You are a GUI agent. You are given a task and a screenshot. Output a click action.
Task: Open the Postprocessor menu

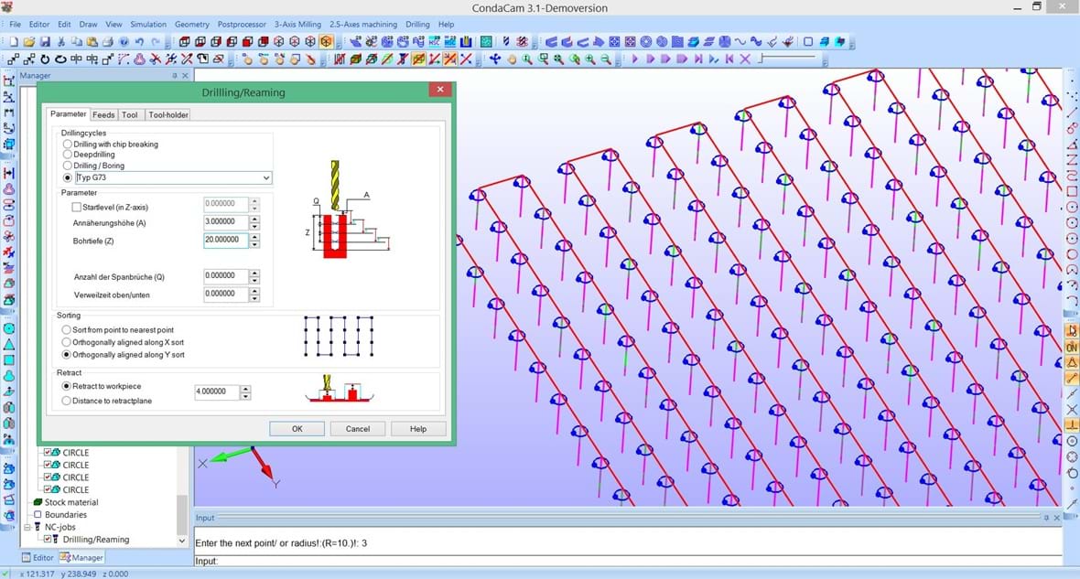pos(241,24)
